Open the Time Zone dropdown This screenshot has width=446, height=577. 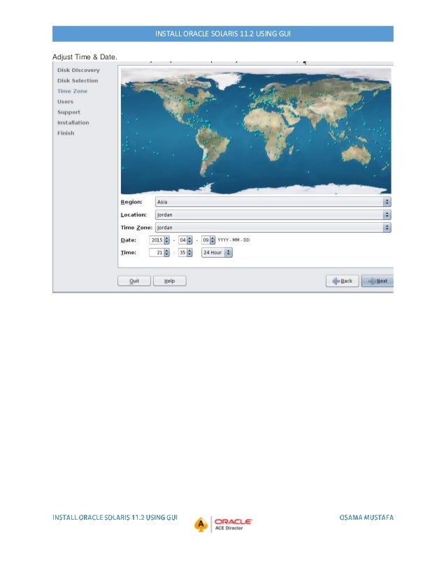click(x=273, y=228)
